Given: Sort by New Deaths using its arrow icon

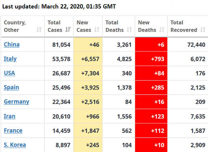Looking at the screenshot, I should click(162, 30).
